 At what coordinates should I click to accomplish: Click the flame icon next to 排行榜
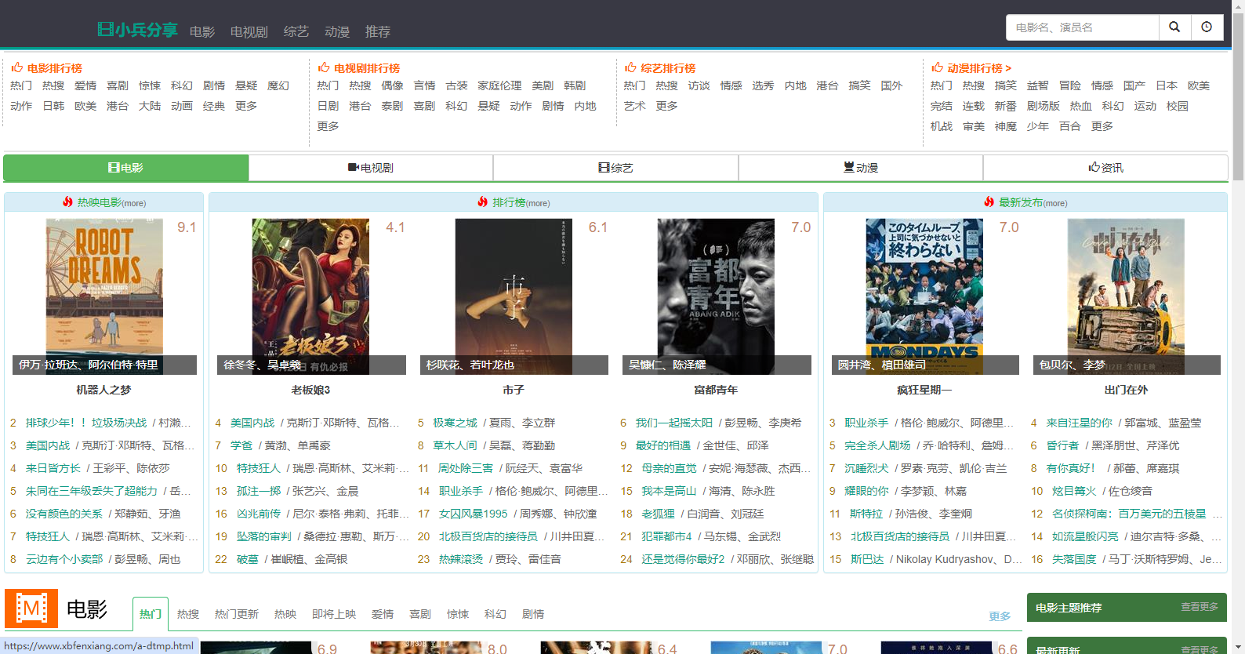point(483,202)
